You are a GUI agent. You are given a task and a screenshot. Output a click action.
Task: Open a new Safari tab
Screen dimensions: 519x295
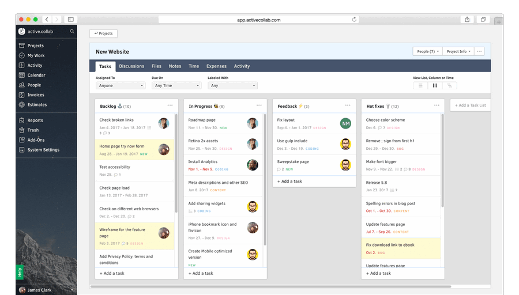[x=499, y=22]
